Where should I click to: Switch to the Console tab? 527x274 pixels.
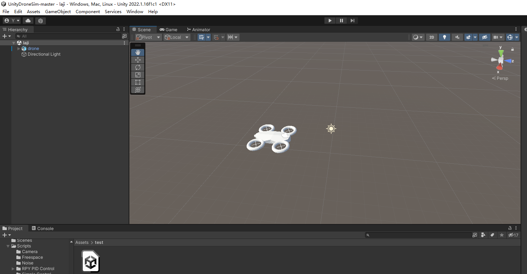pyautogui.click(x=43, y=228)
